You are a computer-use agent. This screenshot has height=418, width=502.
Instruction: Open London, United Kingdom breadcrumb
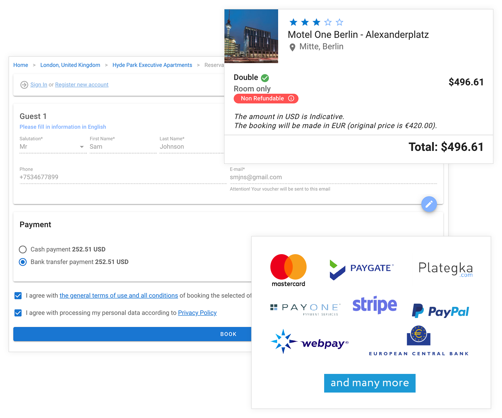tap(70, 65)
